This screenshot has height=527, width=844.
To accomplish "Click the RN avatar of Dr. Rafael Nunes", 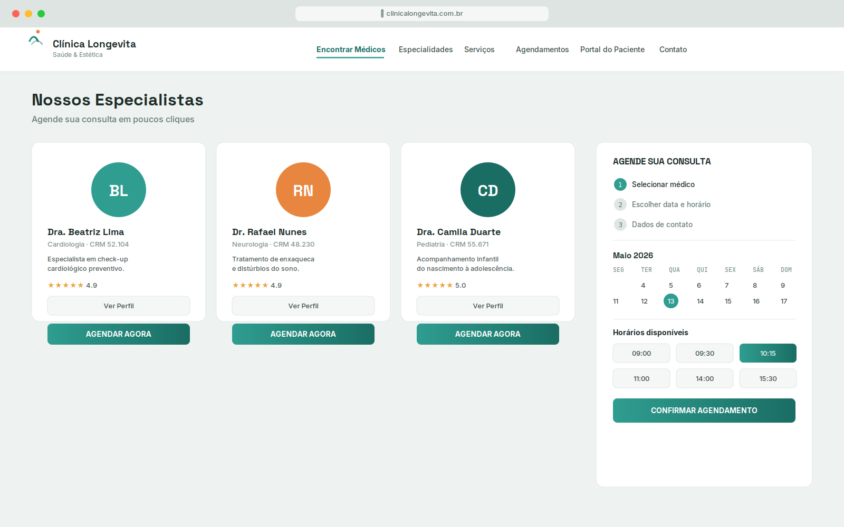I will point(303,190).
